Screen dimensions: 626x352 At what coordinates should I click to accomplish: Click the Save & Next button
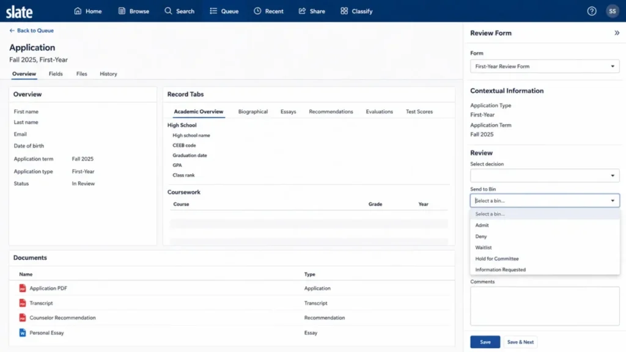[520, 342]
